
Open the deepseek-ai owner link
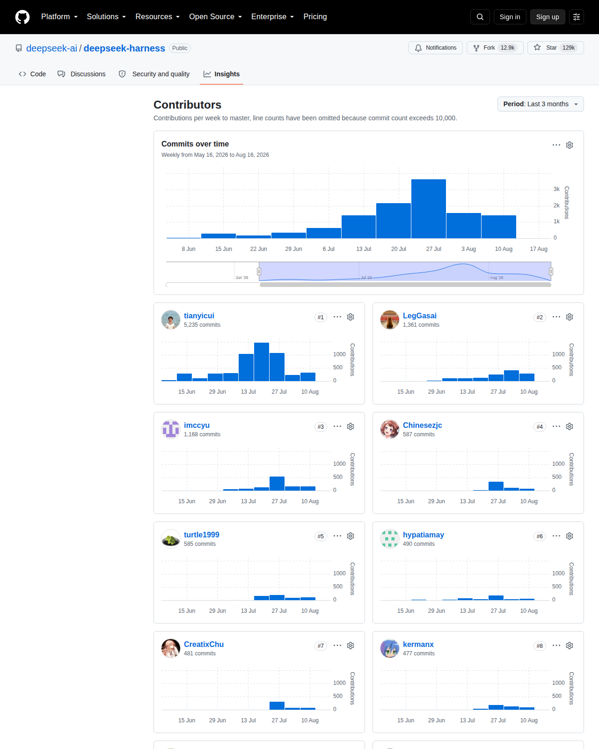[51, 48]
